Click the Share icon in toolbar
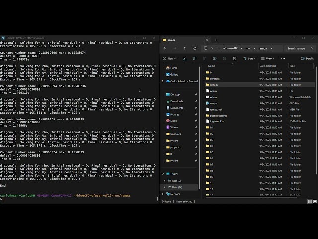Viewport: 318px width, 239px height. tap(224, 59)
